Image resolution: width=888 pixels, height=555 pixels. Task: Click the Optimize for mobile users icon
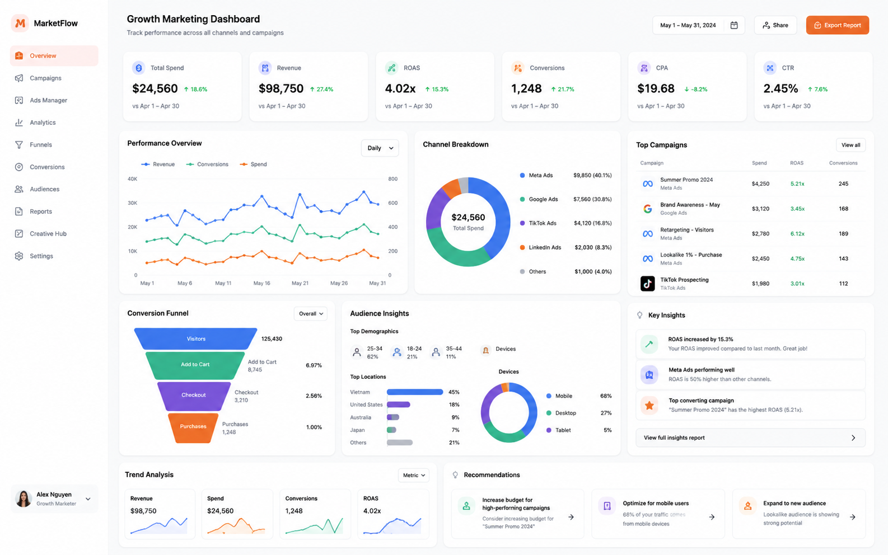[x=607, y=506]
